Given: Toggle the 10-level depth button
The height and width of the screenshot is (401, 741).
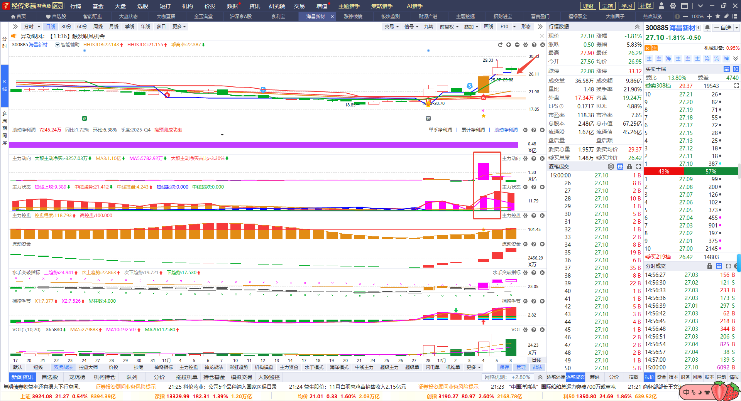Looking at the screenshot, I should pos(736,69).
